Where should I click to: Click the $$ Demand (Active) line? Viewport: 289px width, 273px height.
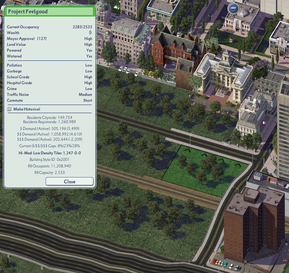click(x=49, y=134)
